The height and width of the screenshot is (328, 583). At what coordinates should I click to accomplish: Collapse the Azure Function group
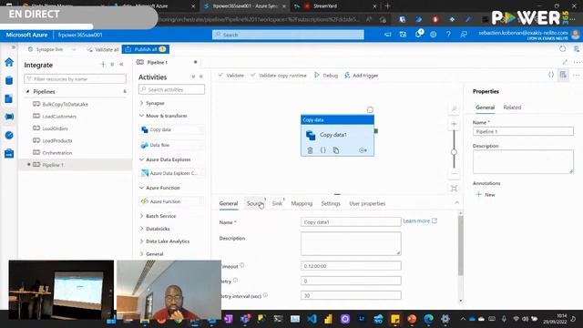coord(141,188)
